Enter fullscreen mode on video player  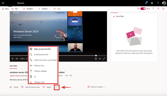click(104, 59)
